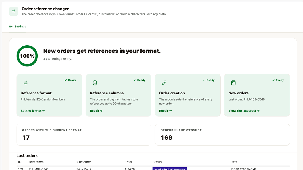Click the database icon in Reference columns card

tap(95, 83)
